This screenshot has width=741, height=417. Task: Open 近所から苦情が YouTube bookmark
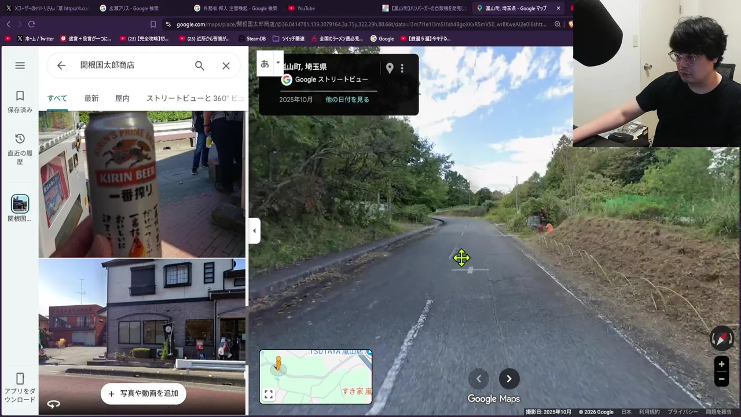pyautogui.click(x=204, y=39)
